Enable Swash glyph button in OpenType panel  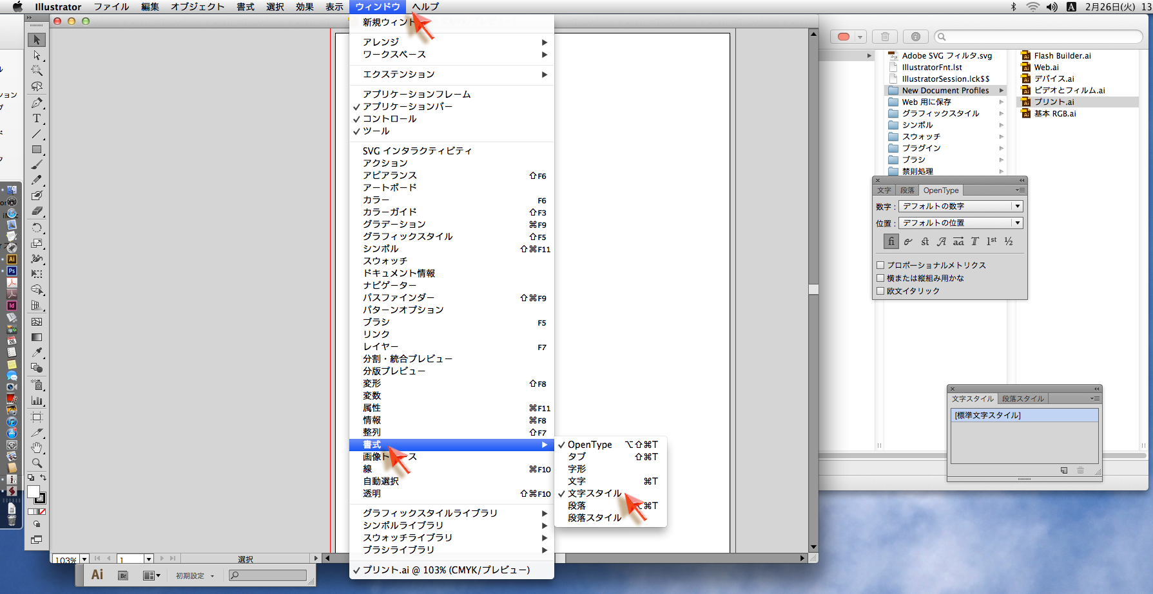[942, 241]
